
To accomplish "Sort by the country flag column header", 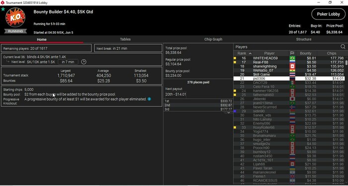I will [x=292, y=53].
